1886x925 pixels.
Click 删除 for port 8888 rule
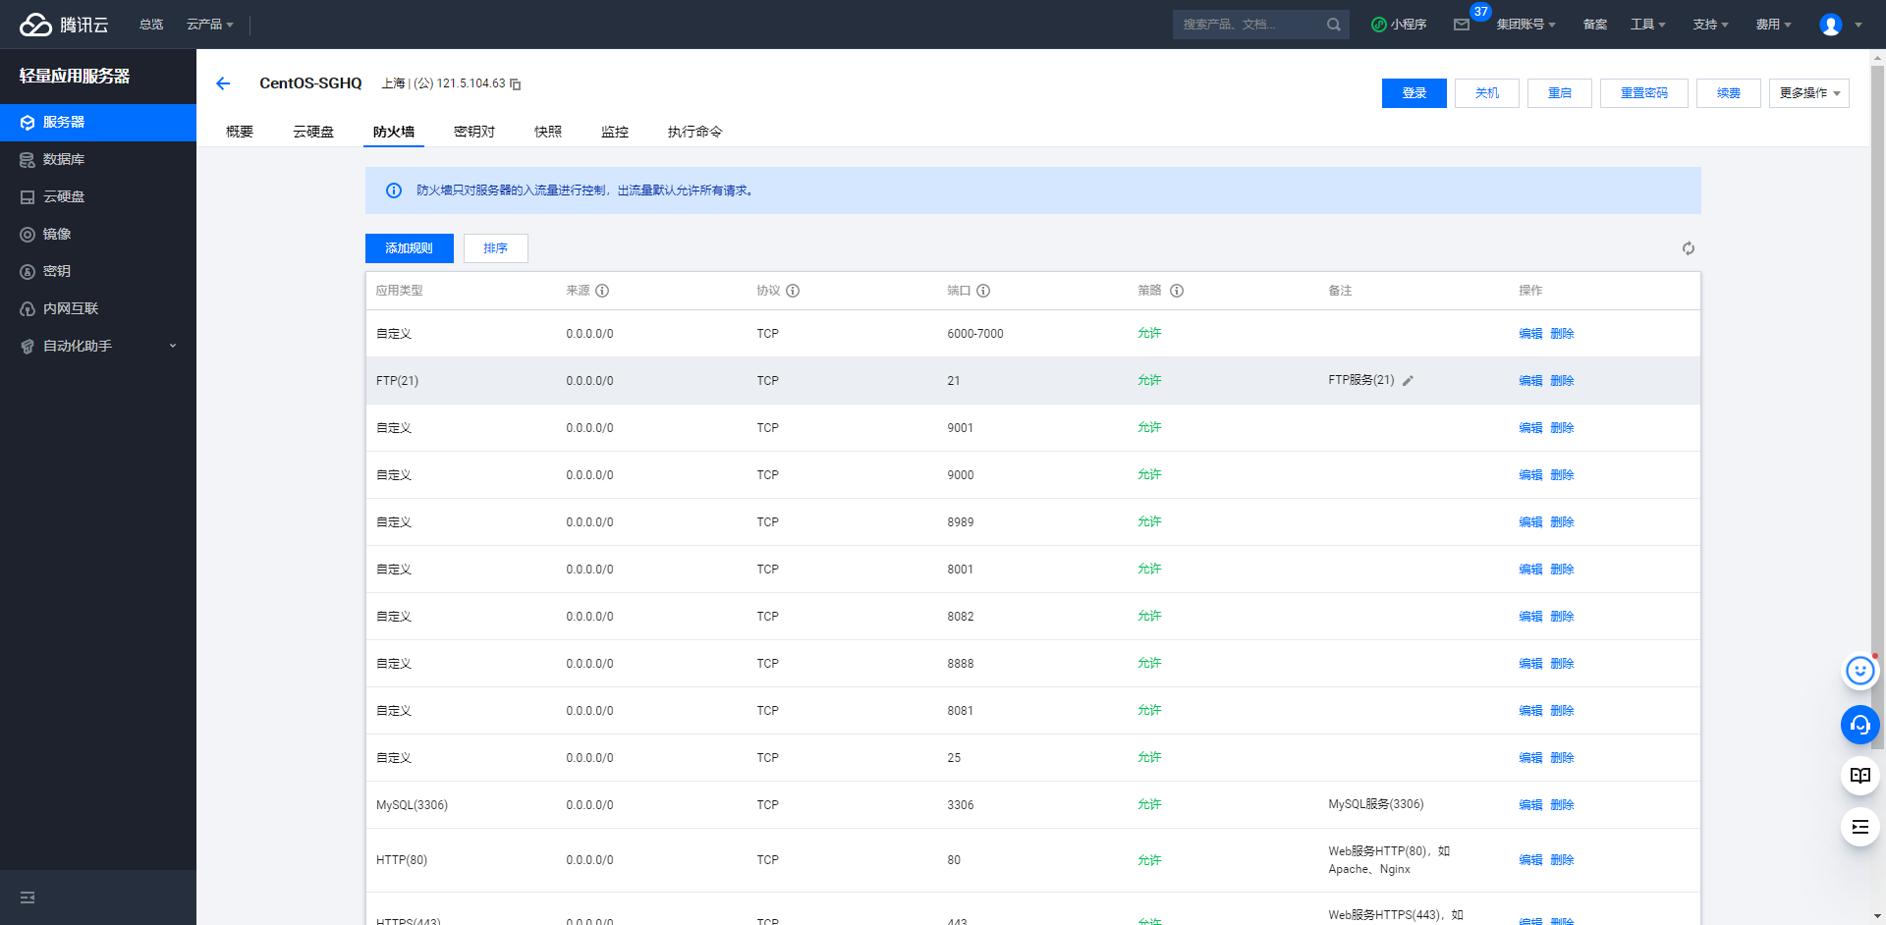tap(1562, 664)
